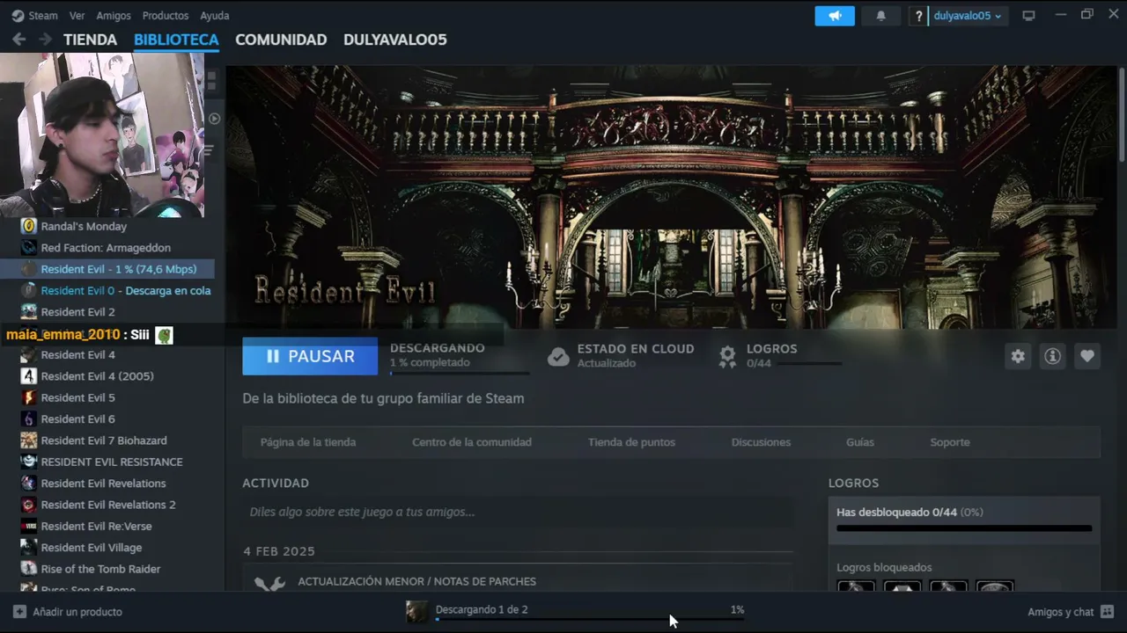The width and height of the screenshot is (1127, 633).
Task: Open the Ayuda menu
Action: (x=215, y=15)
